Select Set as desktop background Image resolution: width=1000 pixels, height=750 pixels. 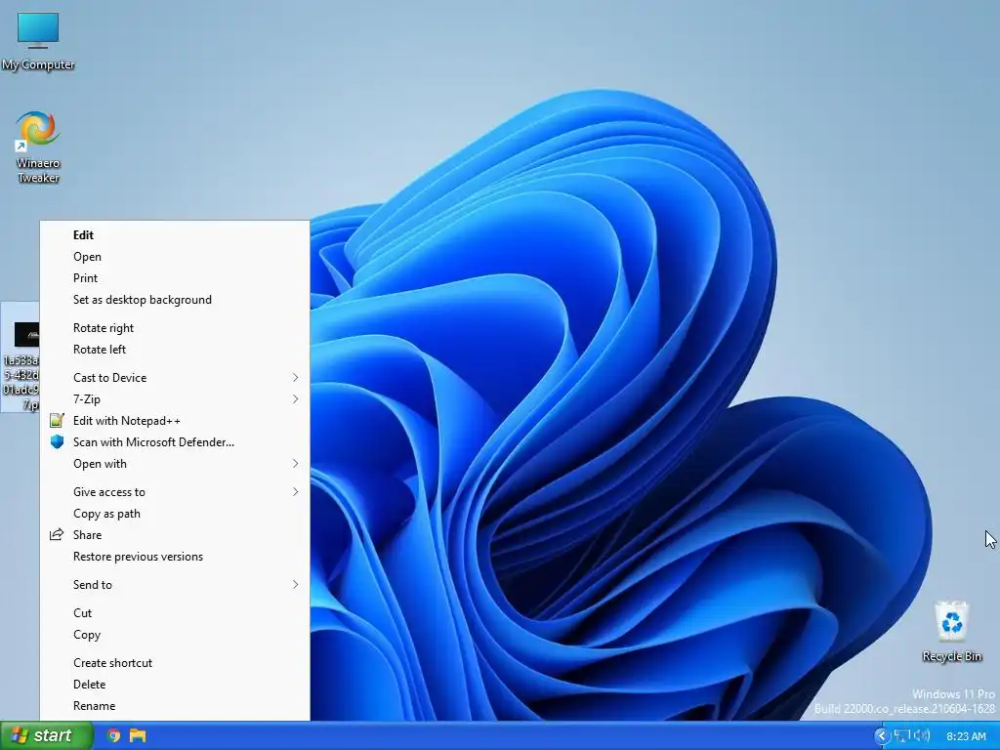pyautogui.click(x=175, y=300)
